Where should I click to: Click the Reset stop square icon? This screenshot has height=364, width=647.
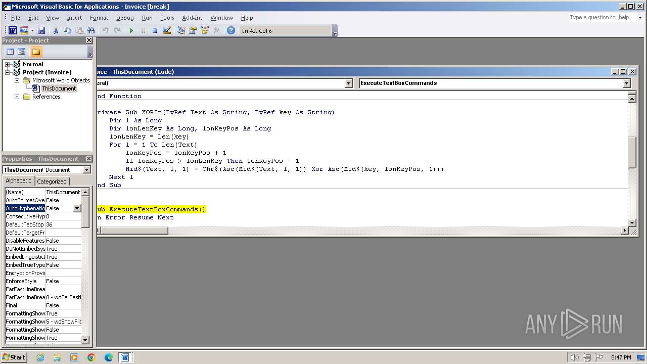coord(155,31)
